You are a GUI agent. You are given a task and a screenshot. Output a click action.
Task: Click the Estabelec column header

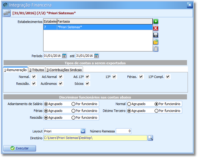coord(50,21)
